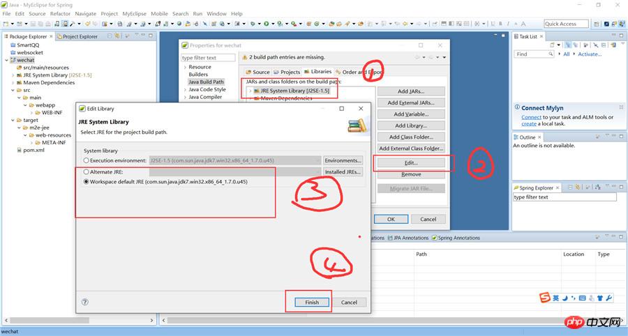Select Alternate JRE radio button
This screenshot has height=336, width=628.
tap(86, 171)
